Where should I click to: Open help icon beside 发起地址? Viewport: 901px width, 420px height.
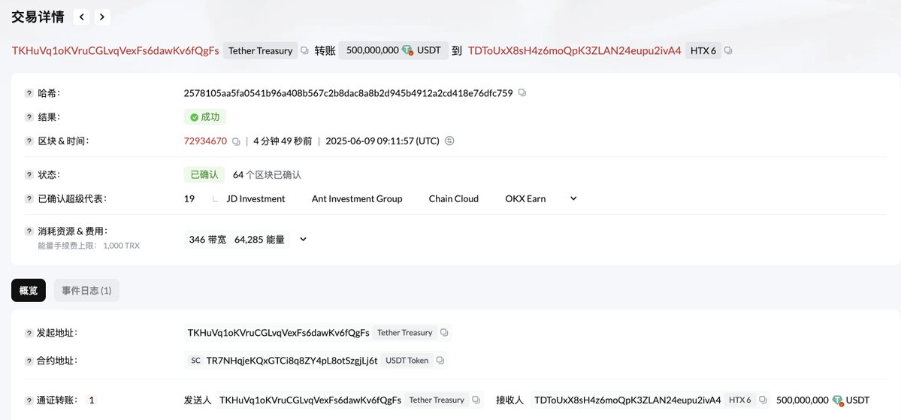29,333
